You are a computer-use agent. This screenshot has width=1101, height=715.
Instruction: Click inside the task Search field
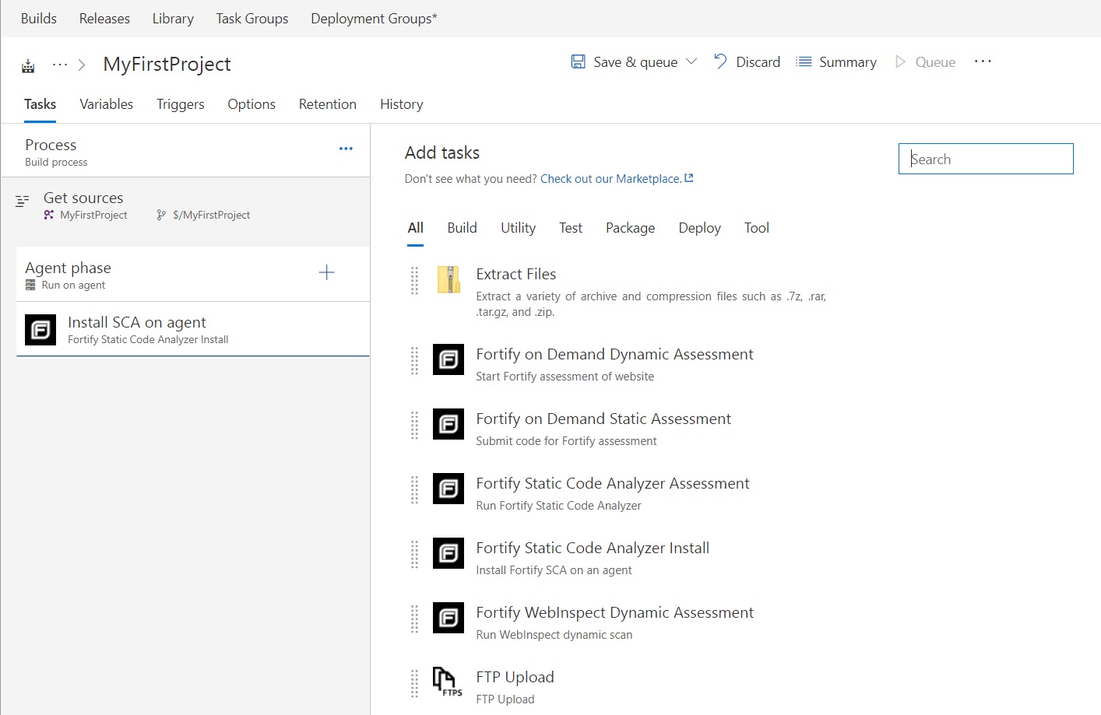[x=985, y=159]
